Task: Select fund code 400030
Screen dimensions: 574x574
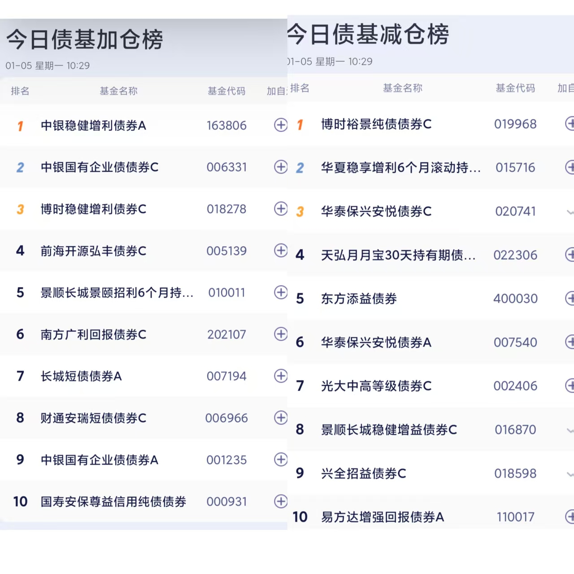Action: [x=515, y=299]
